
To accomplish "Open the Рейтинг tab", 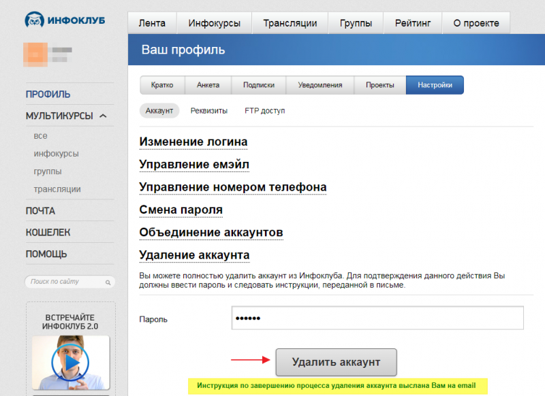I will click(x=413, y=23).
